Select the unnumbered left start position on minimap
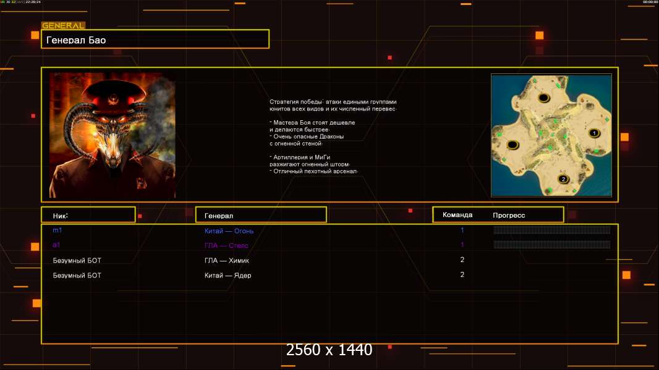Viewport: 659px width, 370px height. click(512, 145)
